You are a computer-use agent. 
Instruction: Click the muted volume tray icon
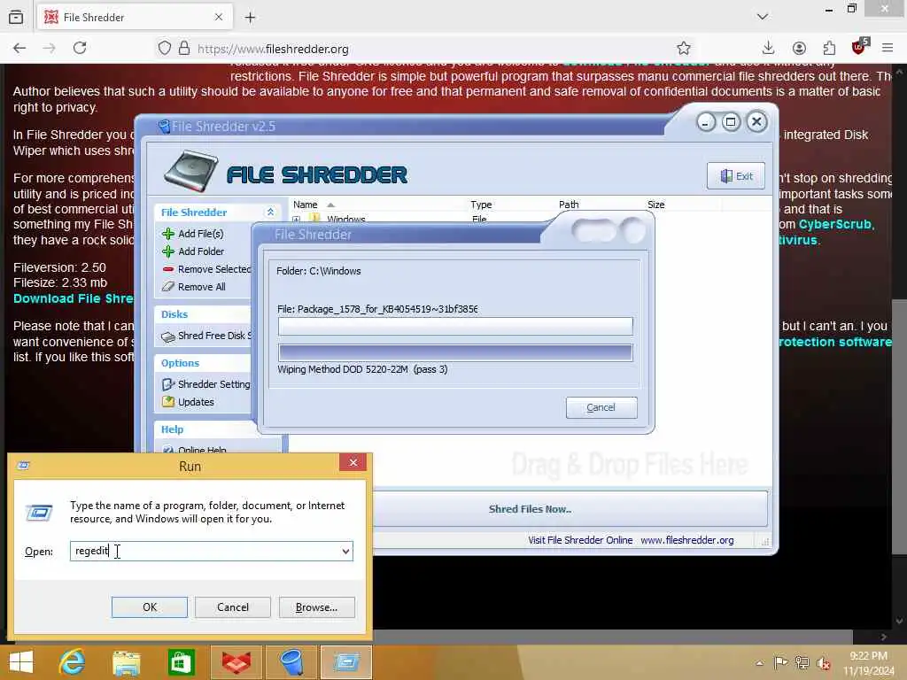pos(824,662)
